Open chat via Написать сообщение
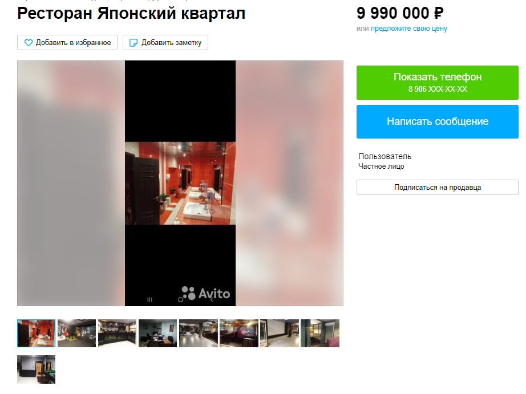Screen dimensions: 526x394 [438, 121]
